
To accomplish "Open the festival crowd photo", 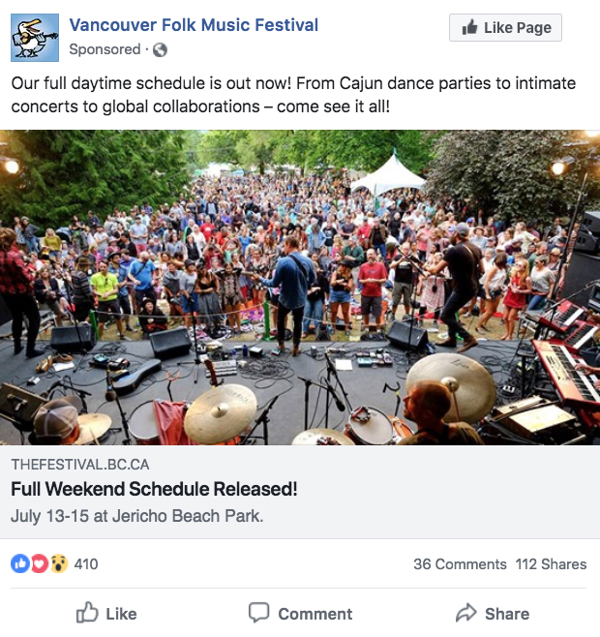I will tap(300, 288).
